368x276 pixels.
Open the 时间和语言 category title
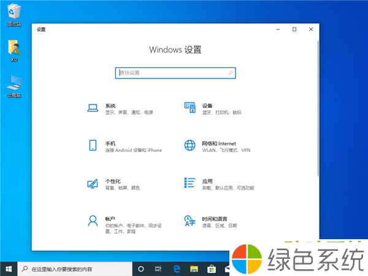[215, 219]
